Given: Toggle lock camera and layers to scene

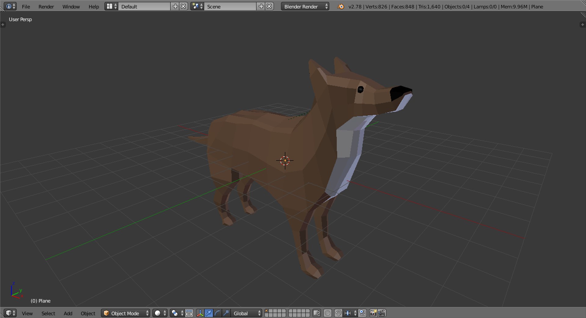Looking at the screenshot, I should point(317,313).
